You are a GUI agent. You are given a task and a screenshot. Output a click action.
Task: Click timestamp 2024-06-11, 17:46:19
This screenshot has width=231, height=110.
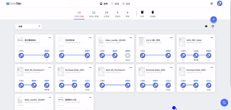32,43
